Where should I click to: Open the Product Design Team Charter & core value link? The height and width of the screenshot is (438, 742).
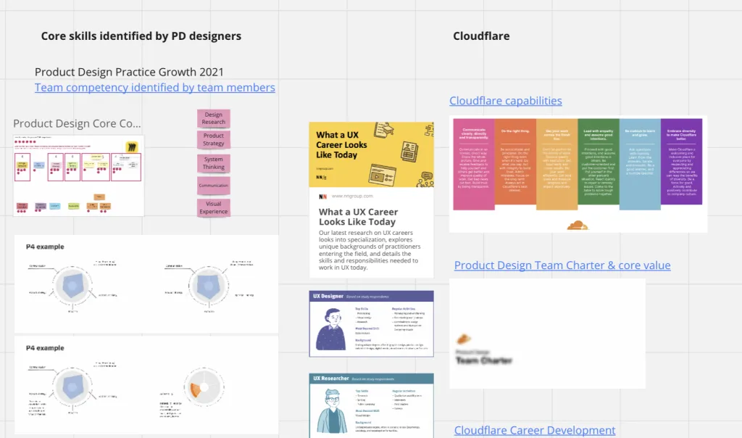coord(562,265)
